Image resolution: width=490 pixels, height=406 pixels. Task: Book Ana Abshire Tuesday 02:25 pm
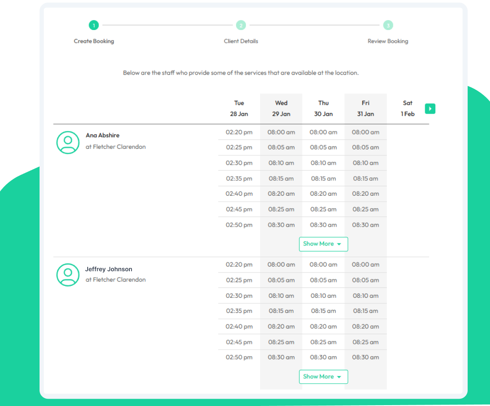[239, 147]
